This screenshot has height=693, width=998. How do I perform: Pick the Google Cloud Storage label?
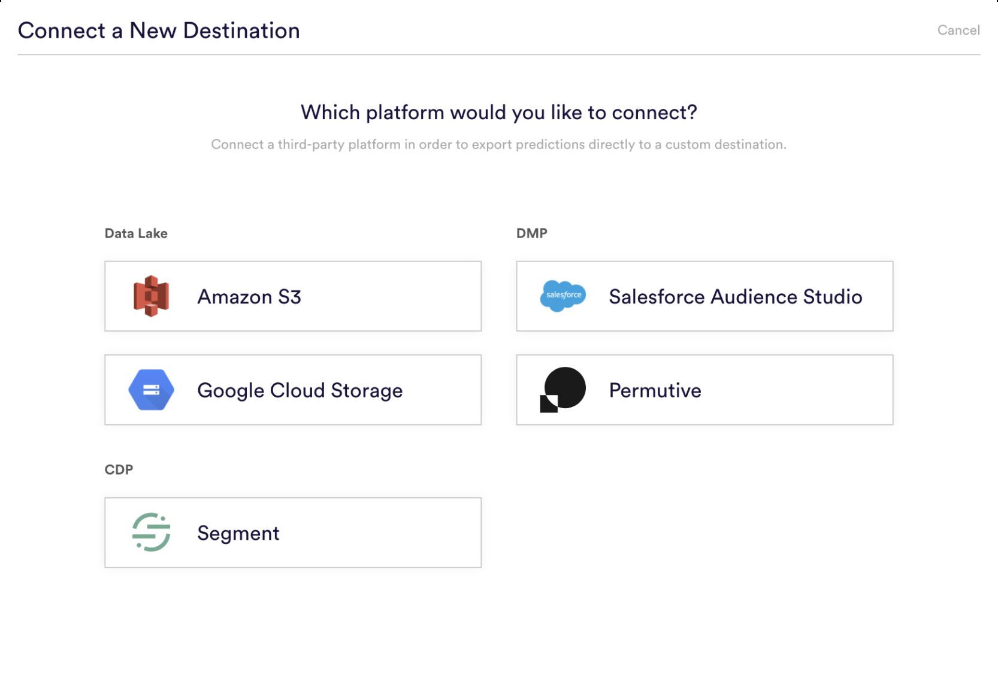[300, 390]
